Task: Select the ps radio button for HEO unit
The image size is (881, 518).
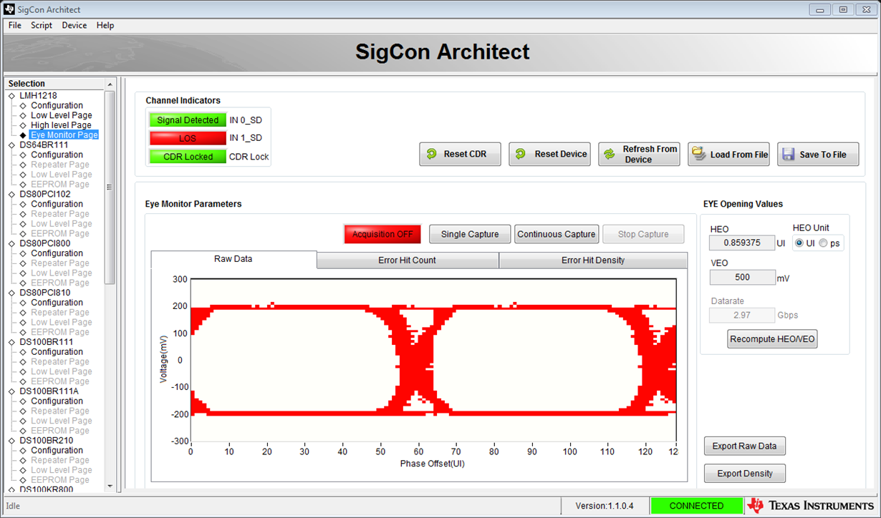Action: click(x=823, y=243)
